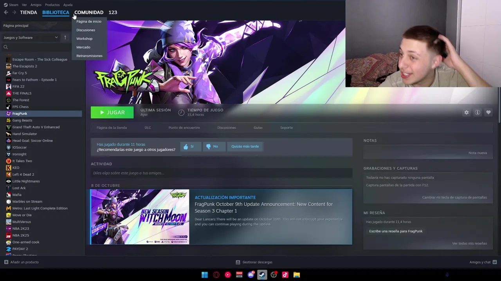Select NBA 2K25 in library list
The width and height of the screenshot is (501, 281).
pos(21,235)
